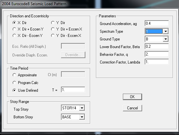Cancel the seismic load pattern dialog
The width and height of the screenshot is (179, 135).
click(x=132, y=108)
